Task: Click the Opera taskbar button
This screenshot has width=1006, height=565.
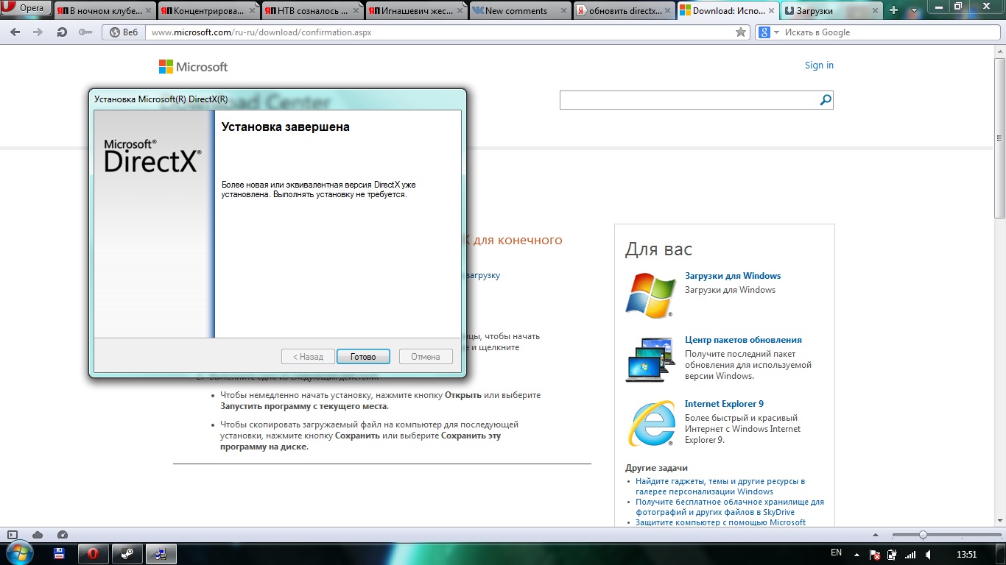Action: tap(94, 554)
